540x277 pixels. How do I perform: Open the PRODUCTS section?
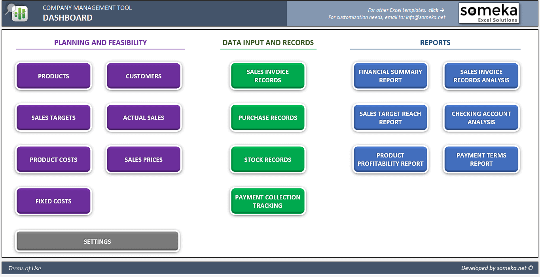53,76
